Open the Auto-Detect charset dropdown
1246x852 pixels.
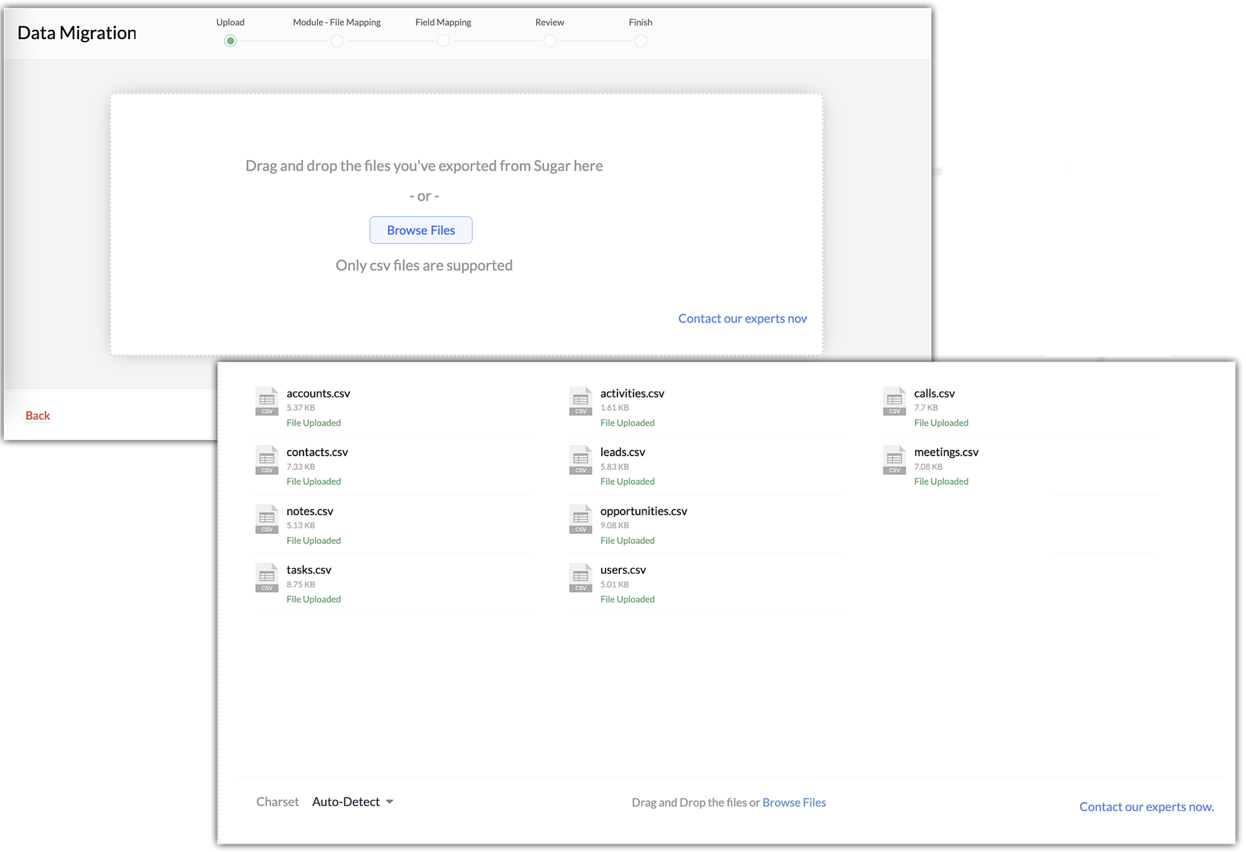(346, 802)
